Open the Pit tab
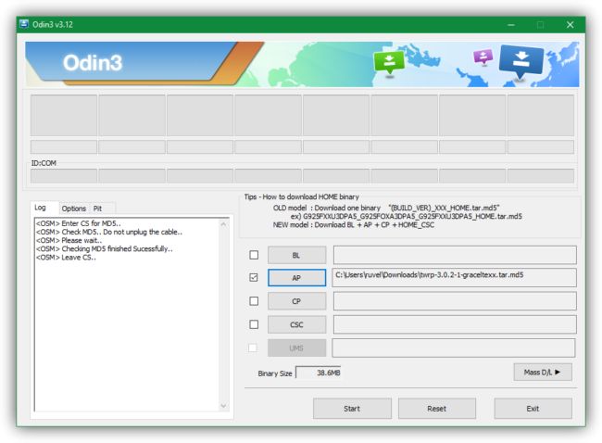 [98, 209]
